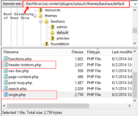Click the foundation folder question-mark icon
This screenshot has width=138, height=116.
[x=47, y=44]
